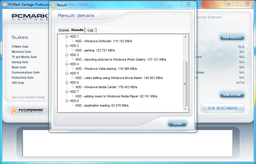Viewport: 256px width, 164px height.
Task: Collapse the HDD 4 tree node
Action: tap(67, 64)
